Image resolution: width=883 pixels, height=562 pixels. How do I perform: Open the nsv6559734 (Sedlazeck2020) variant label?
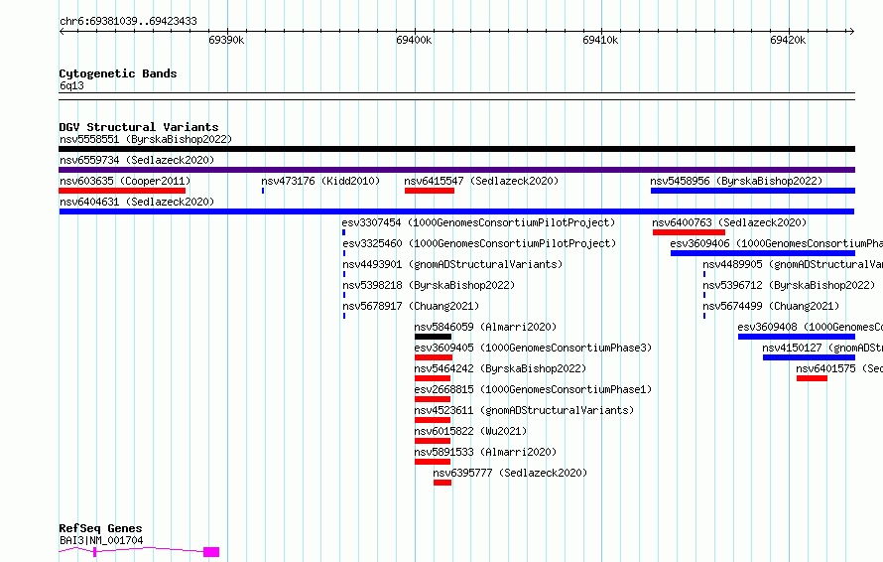tap(137, 160)
